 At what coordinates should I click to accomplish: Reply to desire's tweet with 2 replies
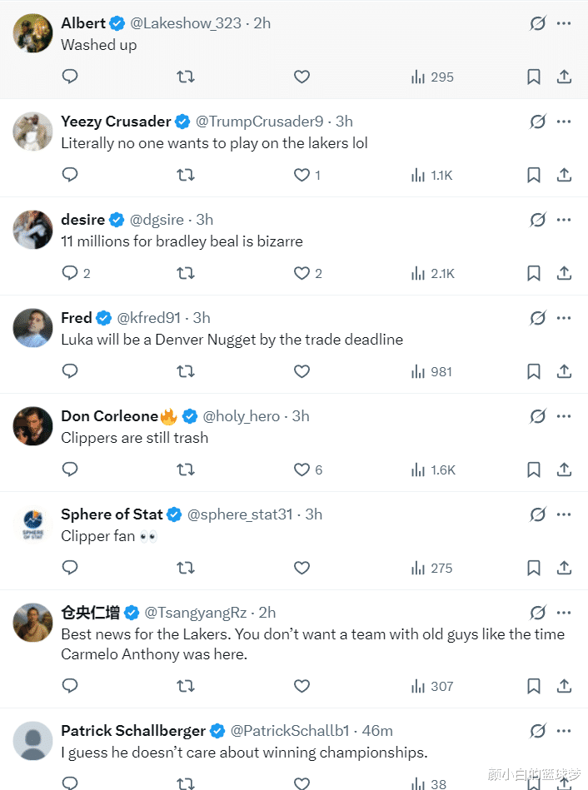[x=70, y=273]
